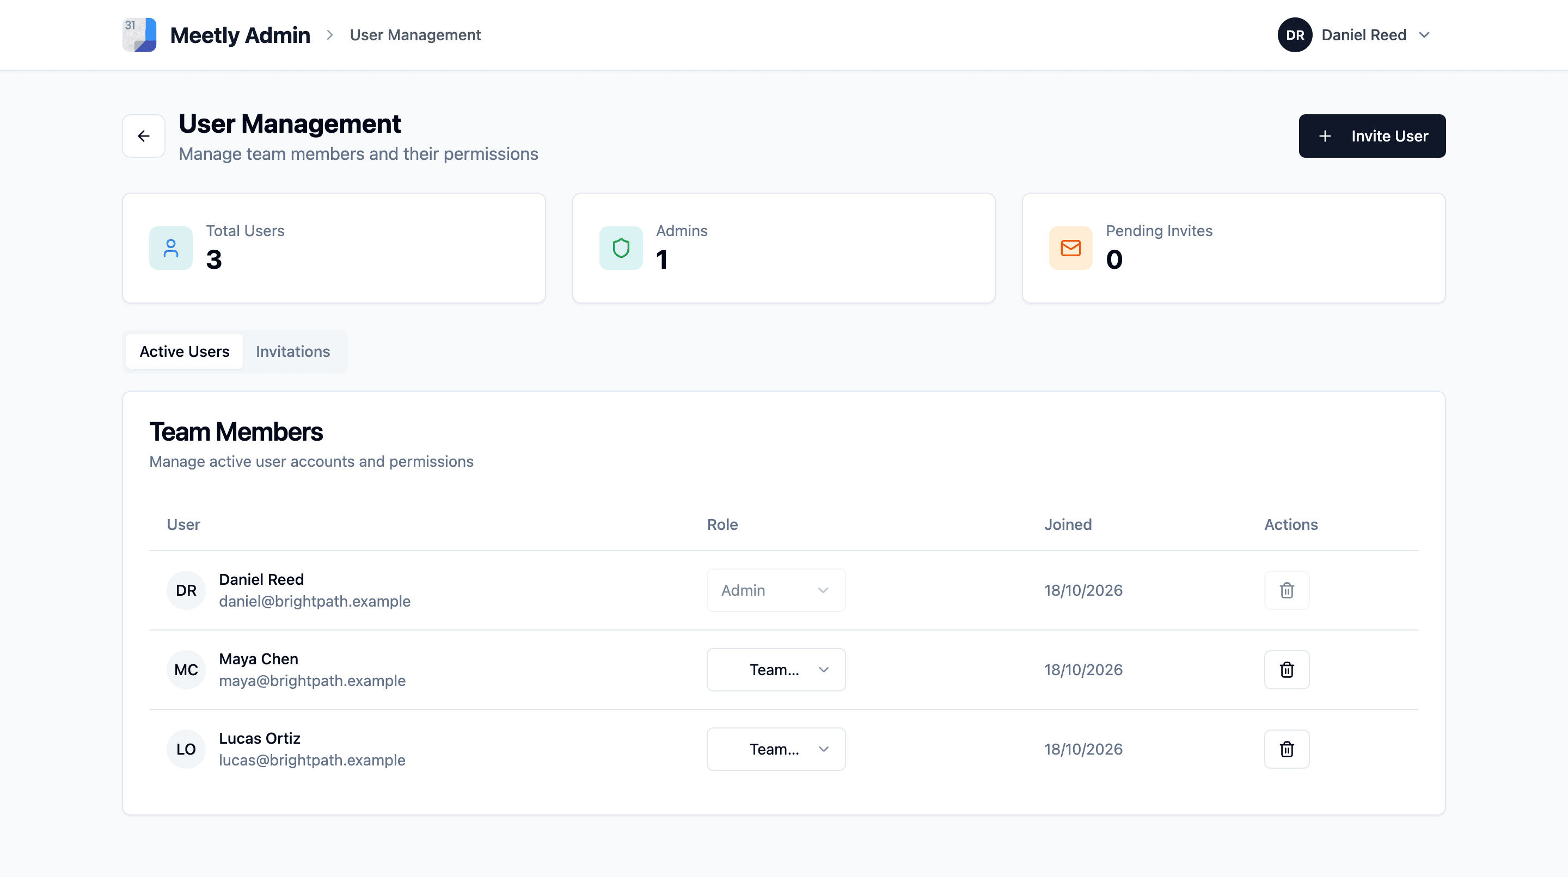Click the Pending Invites count 0

[x=1114, y=260]
